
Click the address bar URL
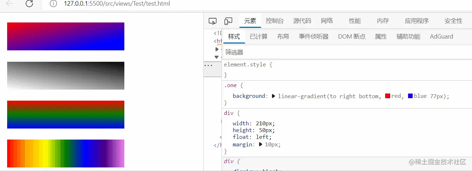point(117,4)
